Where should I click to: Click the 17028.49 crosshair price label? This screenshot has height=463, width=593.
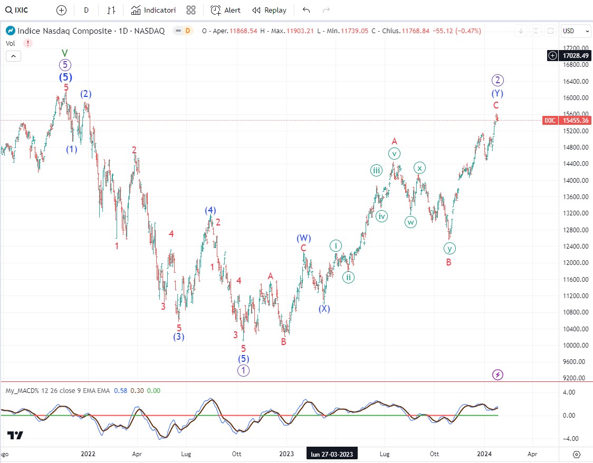pos(576,56)
